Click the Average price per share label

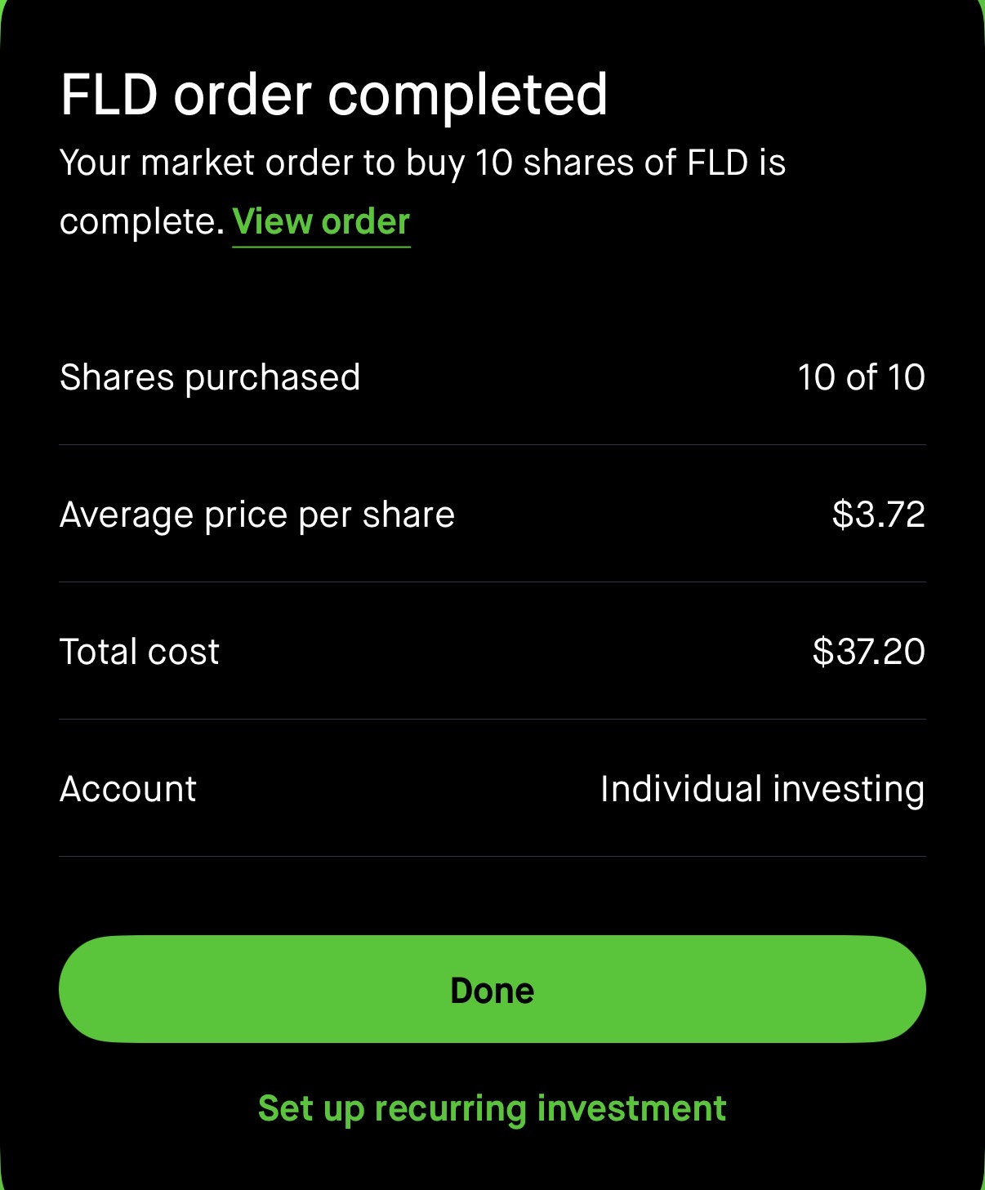(257, 515)
